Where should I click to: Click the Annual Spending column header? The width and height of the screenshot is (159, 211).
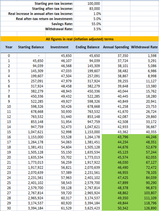[116, 47]
